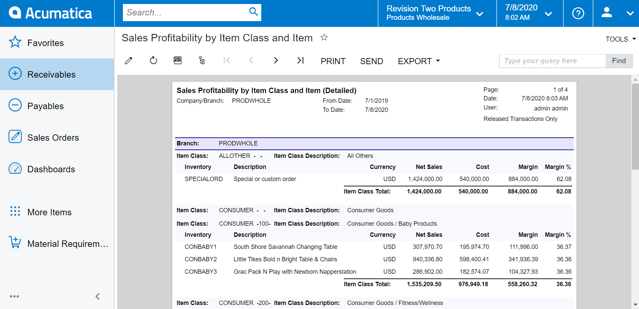Toggle the report groups tree icon
Viewport: 639px width, 309px height.
[x=202, y=60]
